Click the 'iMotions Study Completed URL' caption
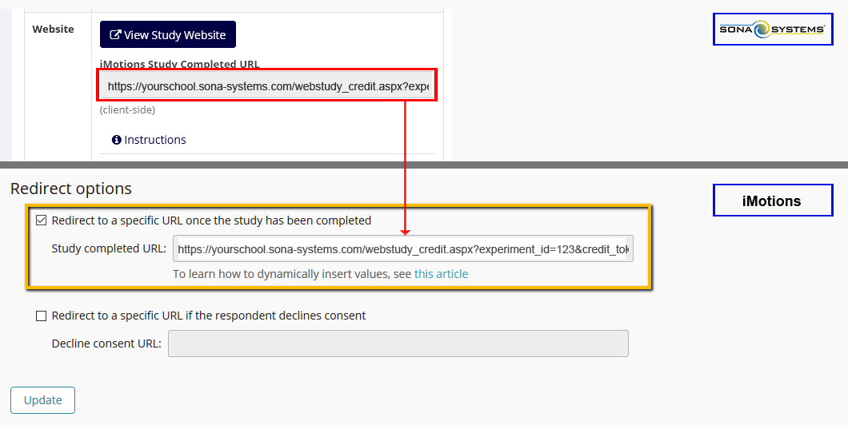Image resolution: width=848 pixels, height=425 pixels. (179, 64)
